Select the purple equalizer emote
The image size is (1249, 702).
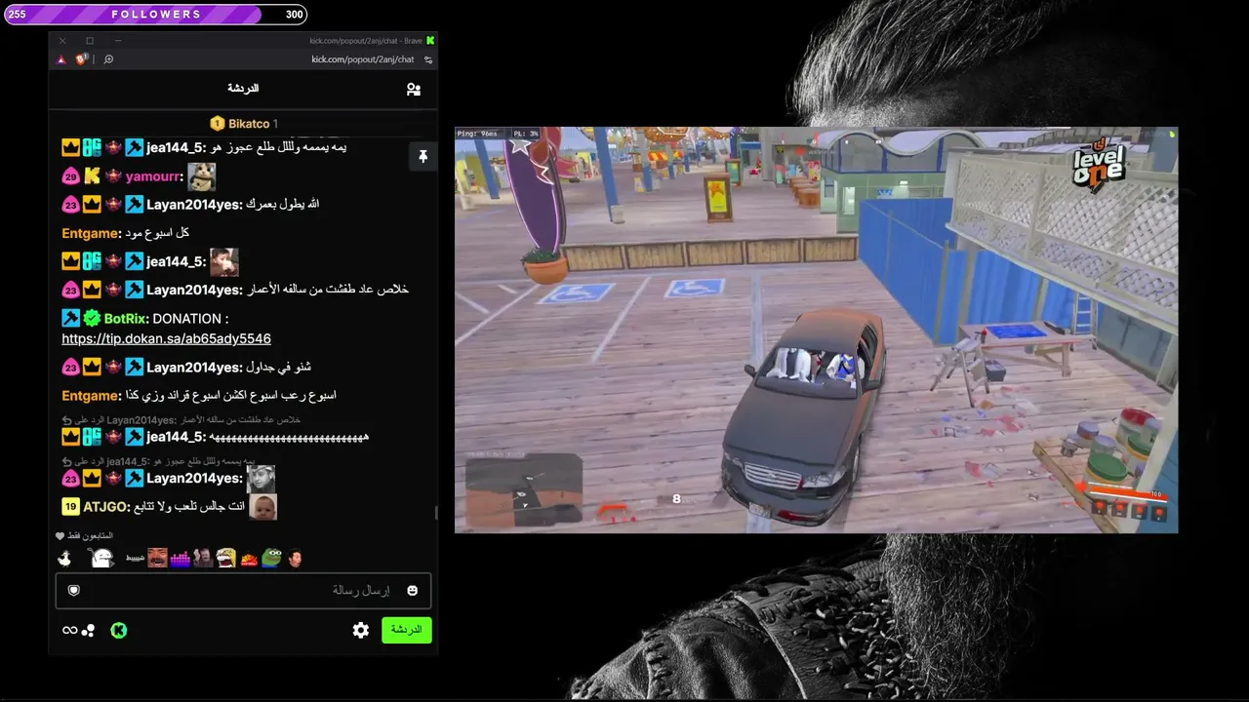coord(181,559)
